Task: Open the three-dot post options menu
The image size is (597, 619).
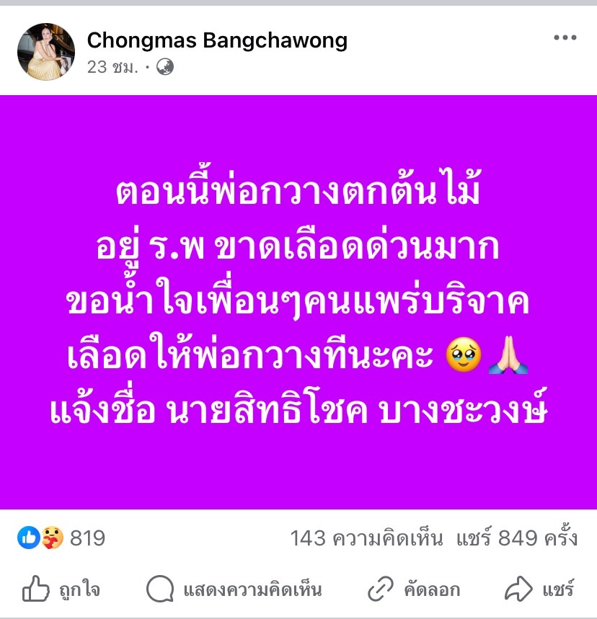Action: point(565,38)
